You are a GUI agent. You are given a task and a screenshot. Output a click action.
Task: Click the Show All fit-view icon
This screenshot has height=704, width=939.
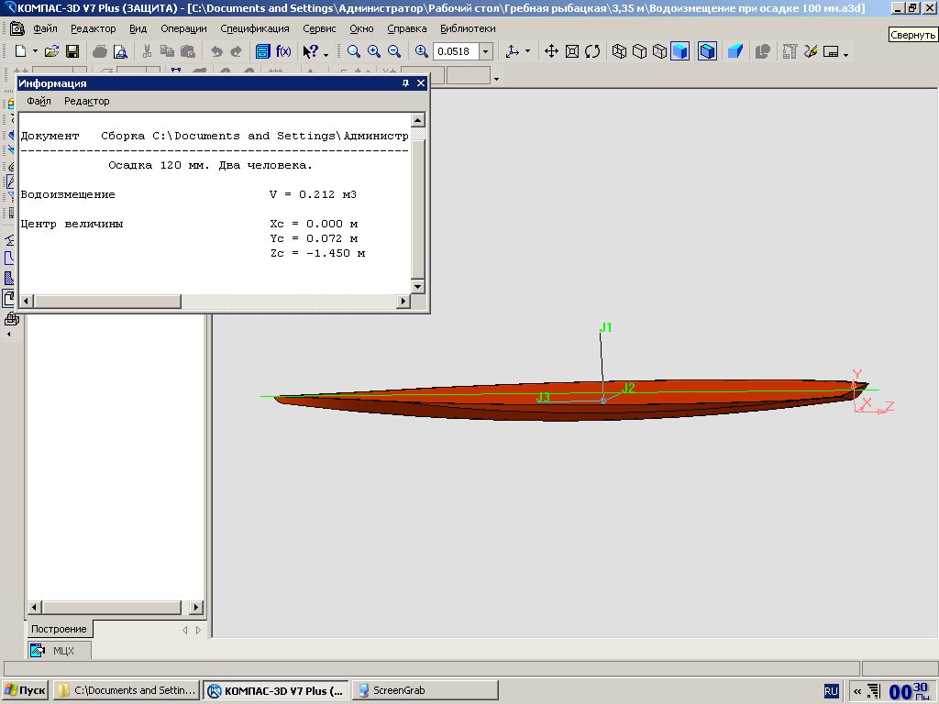point(572,52)
